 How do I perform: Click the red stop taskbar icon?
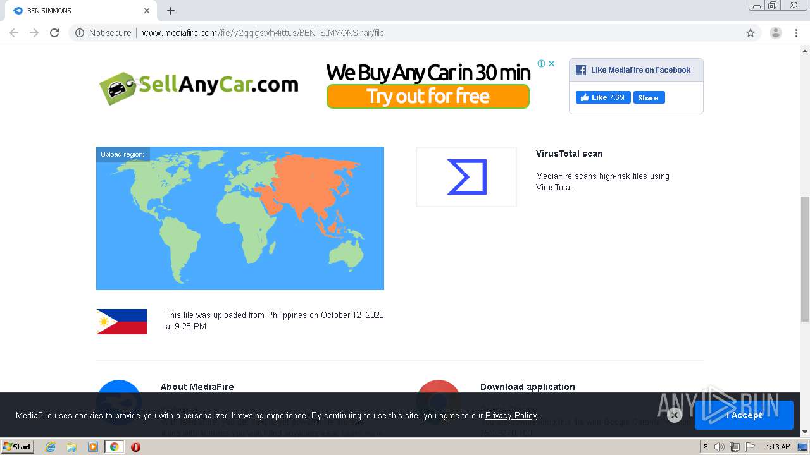click(135, 447)
